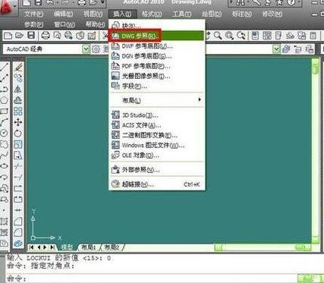This screenshot has width=324, height=283.
Task: Select the Trim modify tool
Action: click(x=18, y=166)
